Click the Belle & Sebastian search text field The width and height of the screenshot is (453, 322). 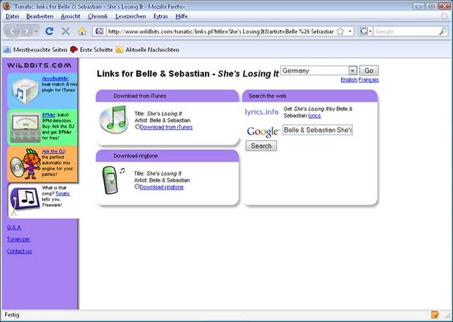point(318,130)
